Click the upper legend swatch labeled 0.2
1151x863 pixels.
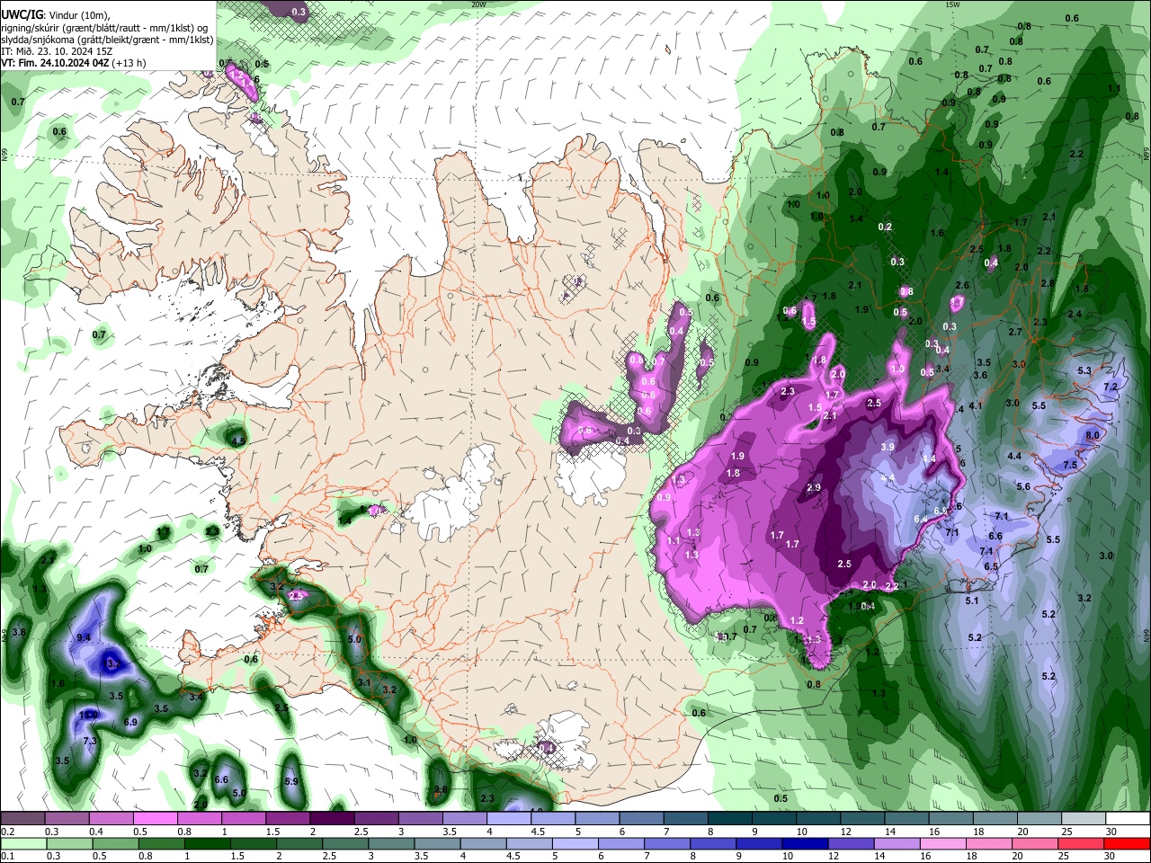tap(22, 819)
